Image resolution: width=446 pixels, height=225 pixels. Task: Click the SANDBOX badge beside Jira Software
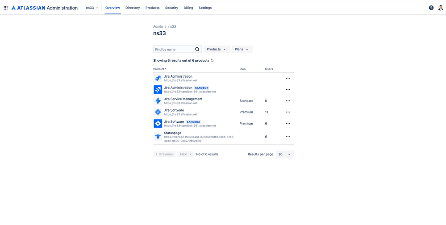(193, 122)
